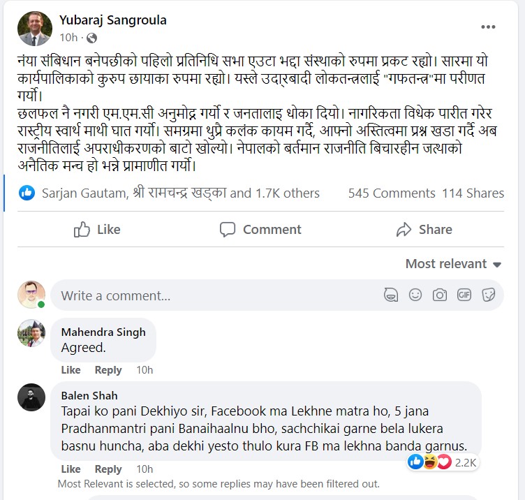Insert a GIF into the comment
This screenshot has width=525, height=500.
tap(464, 295)
